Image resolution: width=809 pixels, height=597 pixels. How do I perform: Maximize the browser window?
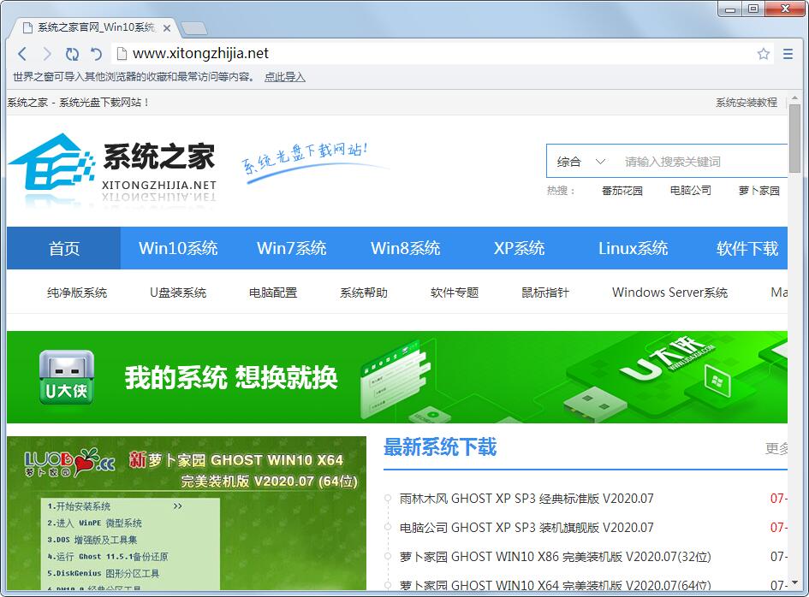tap(754, 9)
